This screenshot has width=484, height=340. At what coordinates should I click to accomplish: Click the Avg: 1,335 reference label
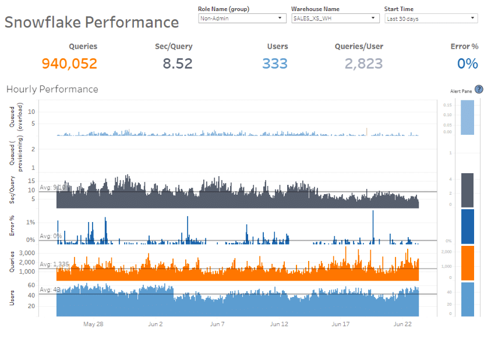click(x=54, y=264)
